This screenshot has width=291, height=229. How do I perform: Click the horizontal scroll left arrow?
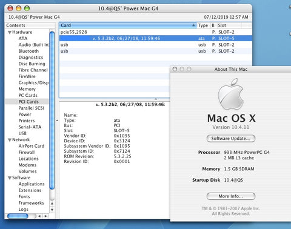click(x=39, y=216)
